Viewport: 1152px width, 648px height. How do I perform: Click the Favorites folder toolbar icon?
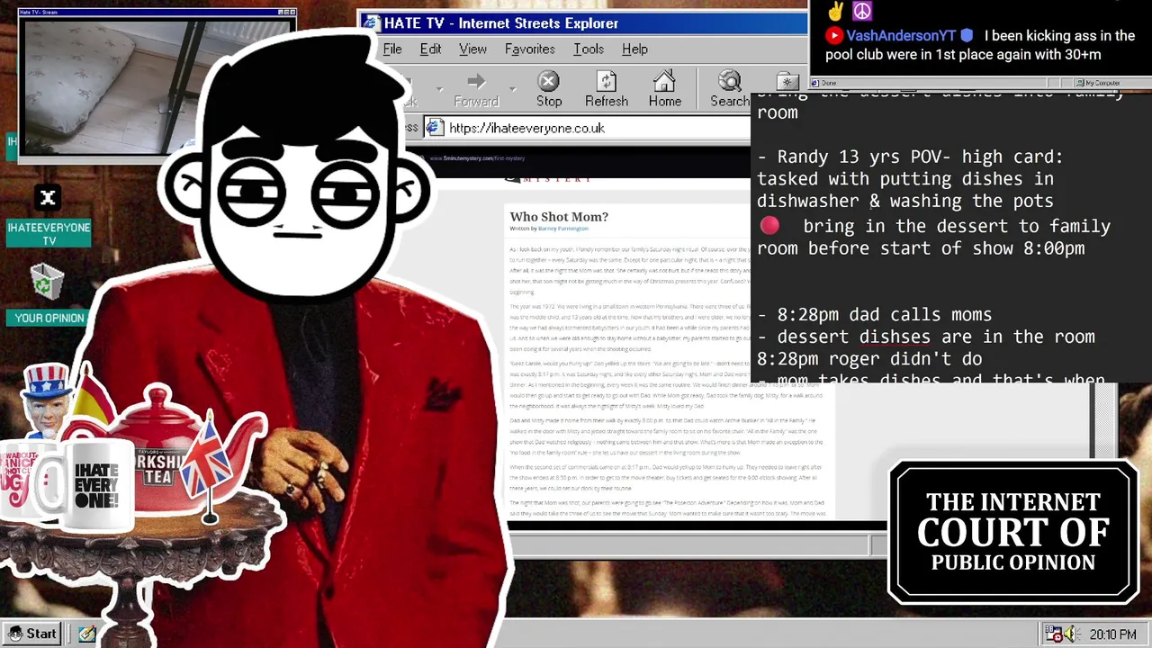coord(787,82)
